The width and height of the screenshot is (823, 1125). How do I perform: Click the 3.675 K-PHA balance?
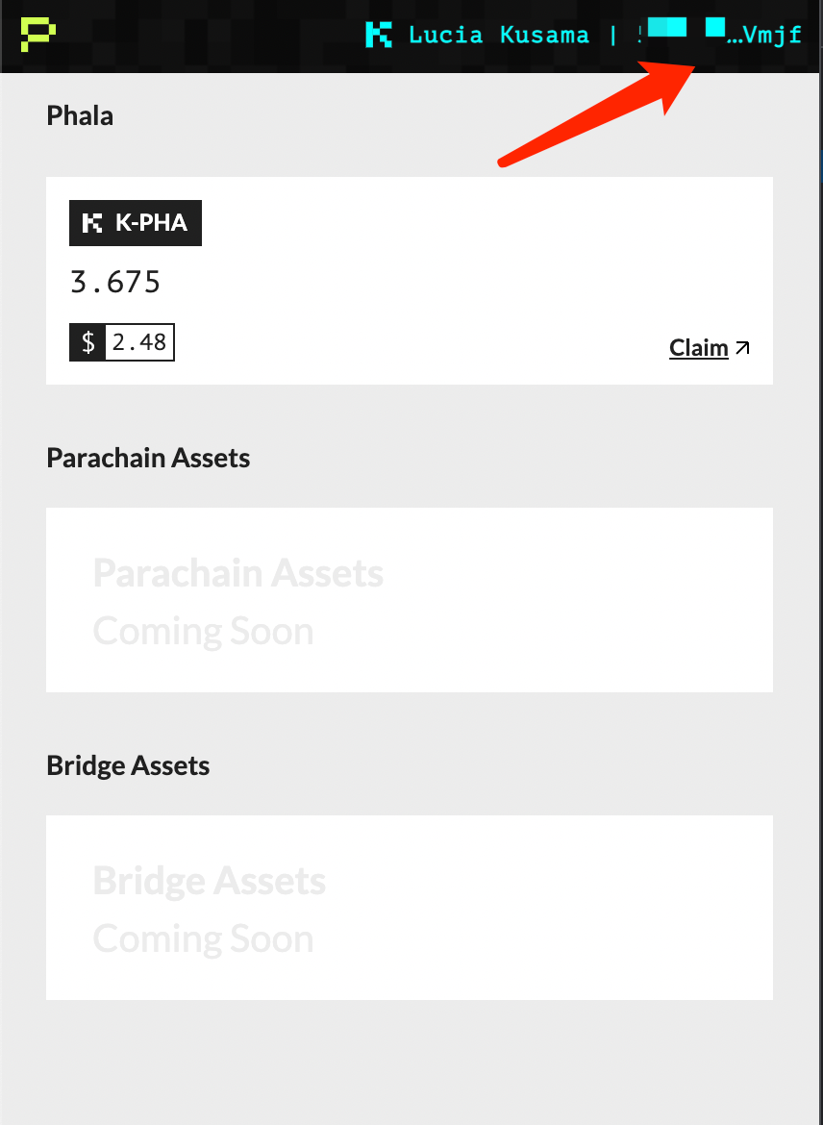pyautogui.click(x=115, y=283)
